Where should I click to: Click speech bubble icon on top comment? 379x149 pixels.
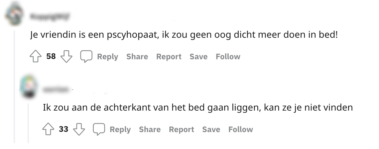point(86,57)
